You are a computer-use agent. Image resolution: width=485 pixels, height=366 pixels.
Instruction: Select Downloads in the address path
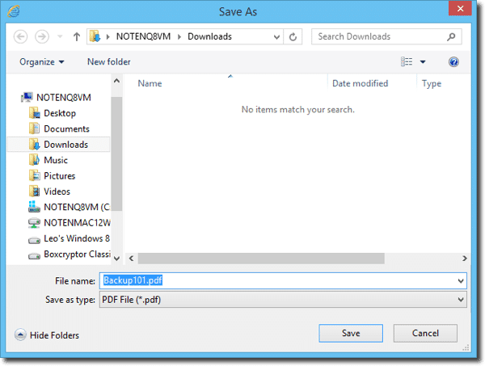(x=209, y=36)
